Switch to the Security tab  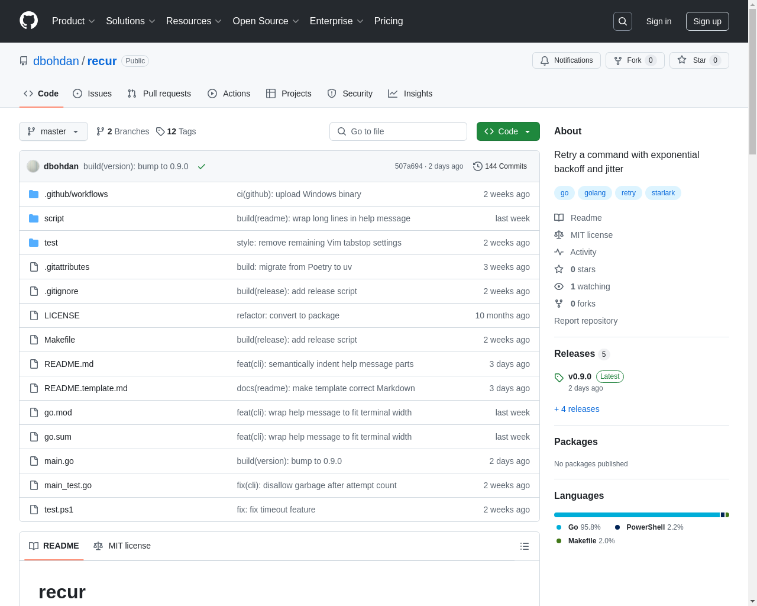tap(350, 94)
